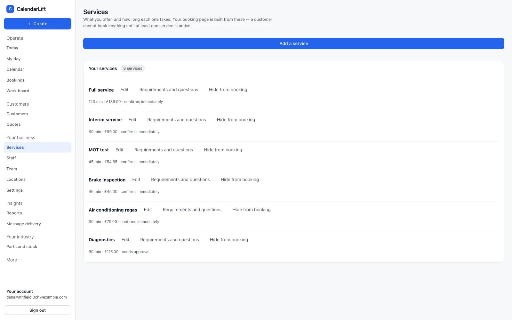Select Services in the sidebar
Viewport: 512px width, 320px height.
(37, 148)
